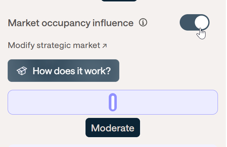Click the slider track left of the handle
227x147 pixels.
pyautogui.click(x=58, y=102)
